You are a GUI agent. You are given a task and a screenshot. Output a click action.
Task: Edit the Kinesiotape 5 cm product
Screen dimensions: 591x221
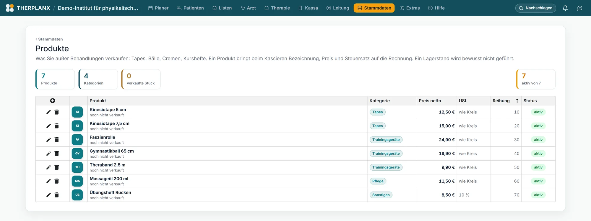(48, 112)
